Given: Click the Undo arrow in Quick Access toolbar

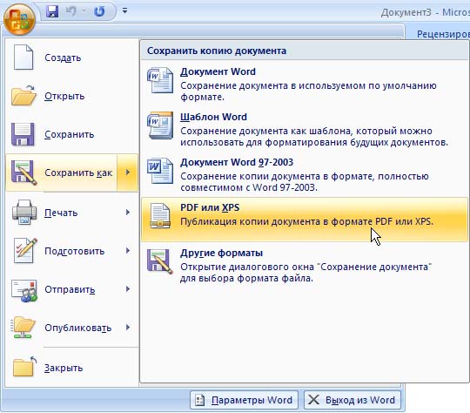Looking at the screenshot, I should [71, 11].
